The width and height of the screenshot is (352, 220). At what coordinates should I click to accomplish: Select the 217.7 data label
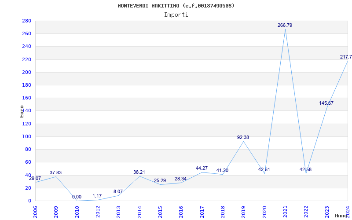[346, 57]
